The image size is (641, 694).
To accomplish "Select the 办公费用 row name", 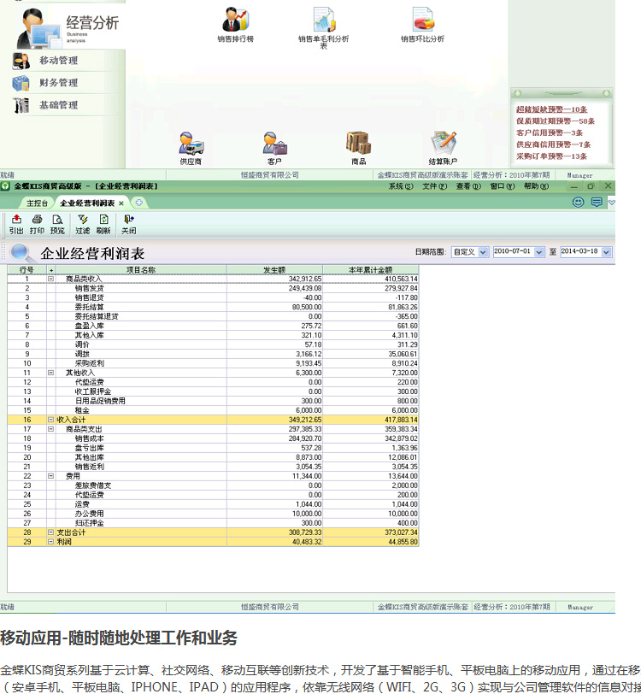I will 90,514.
